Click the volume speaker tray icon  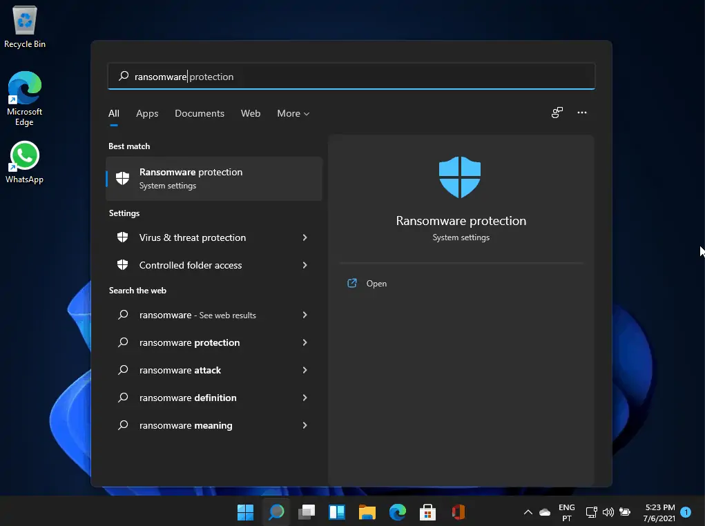pyautogui.click(x=608, y=512)
